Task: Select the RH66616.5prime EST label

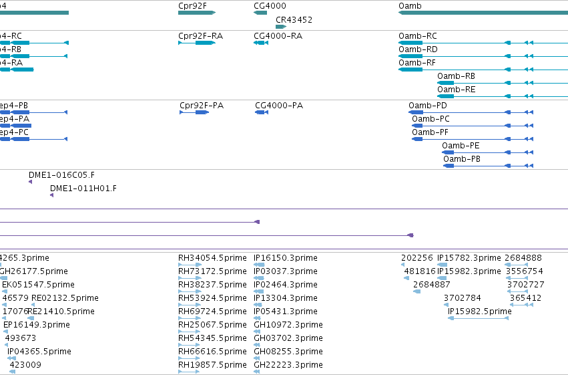Action: 212,352
